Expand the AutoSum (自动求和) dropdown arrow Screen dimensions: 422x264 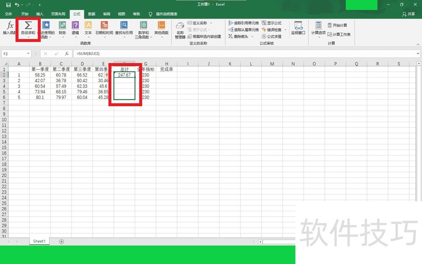[x=28, y=37]
